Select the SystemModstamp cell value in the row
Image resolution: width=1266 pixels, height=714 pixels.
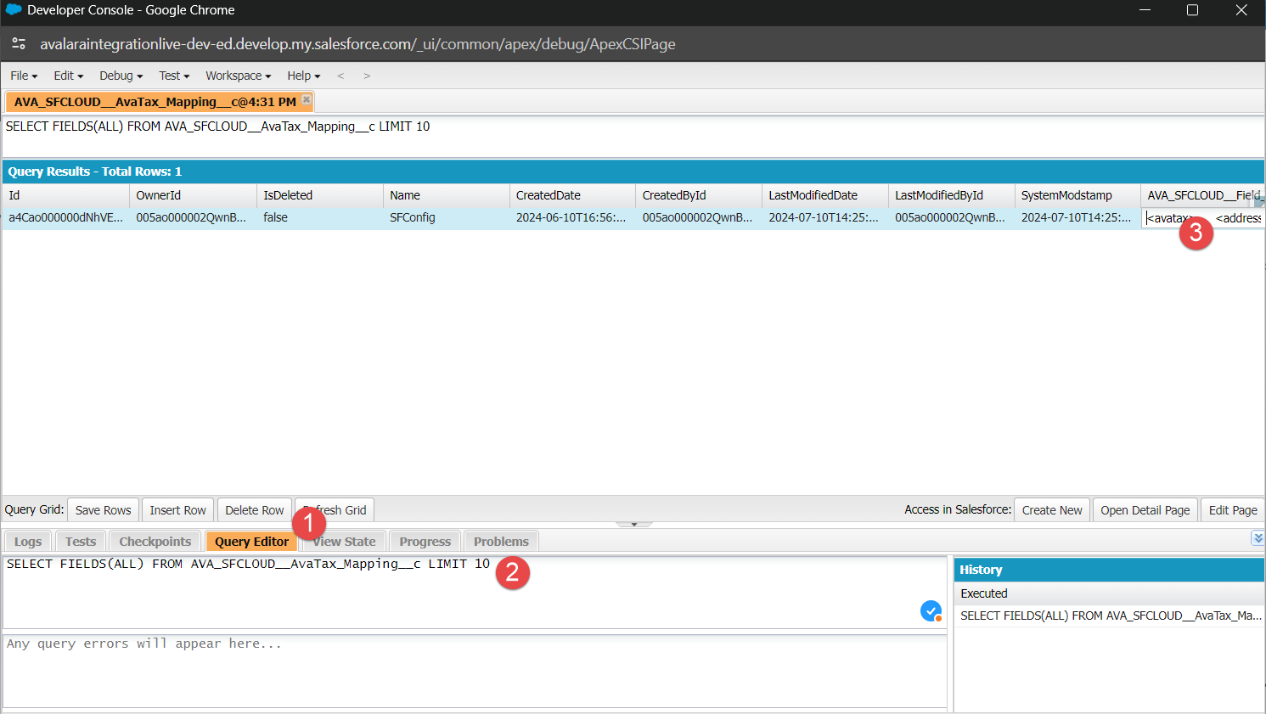click(1078, 218)
